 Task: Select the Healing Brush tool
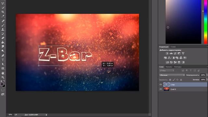[3, 21]
